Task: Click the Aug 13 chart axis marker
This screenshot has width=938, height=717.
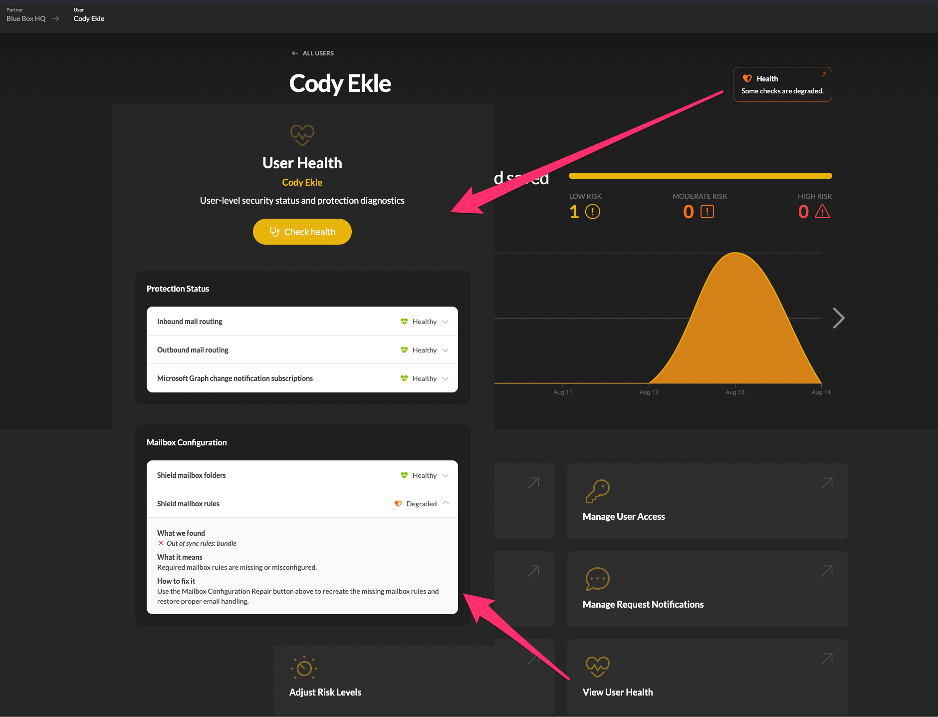Action: tap(735, 392)
